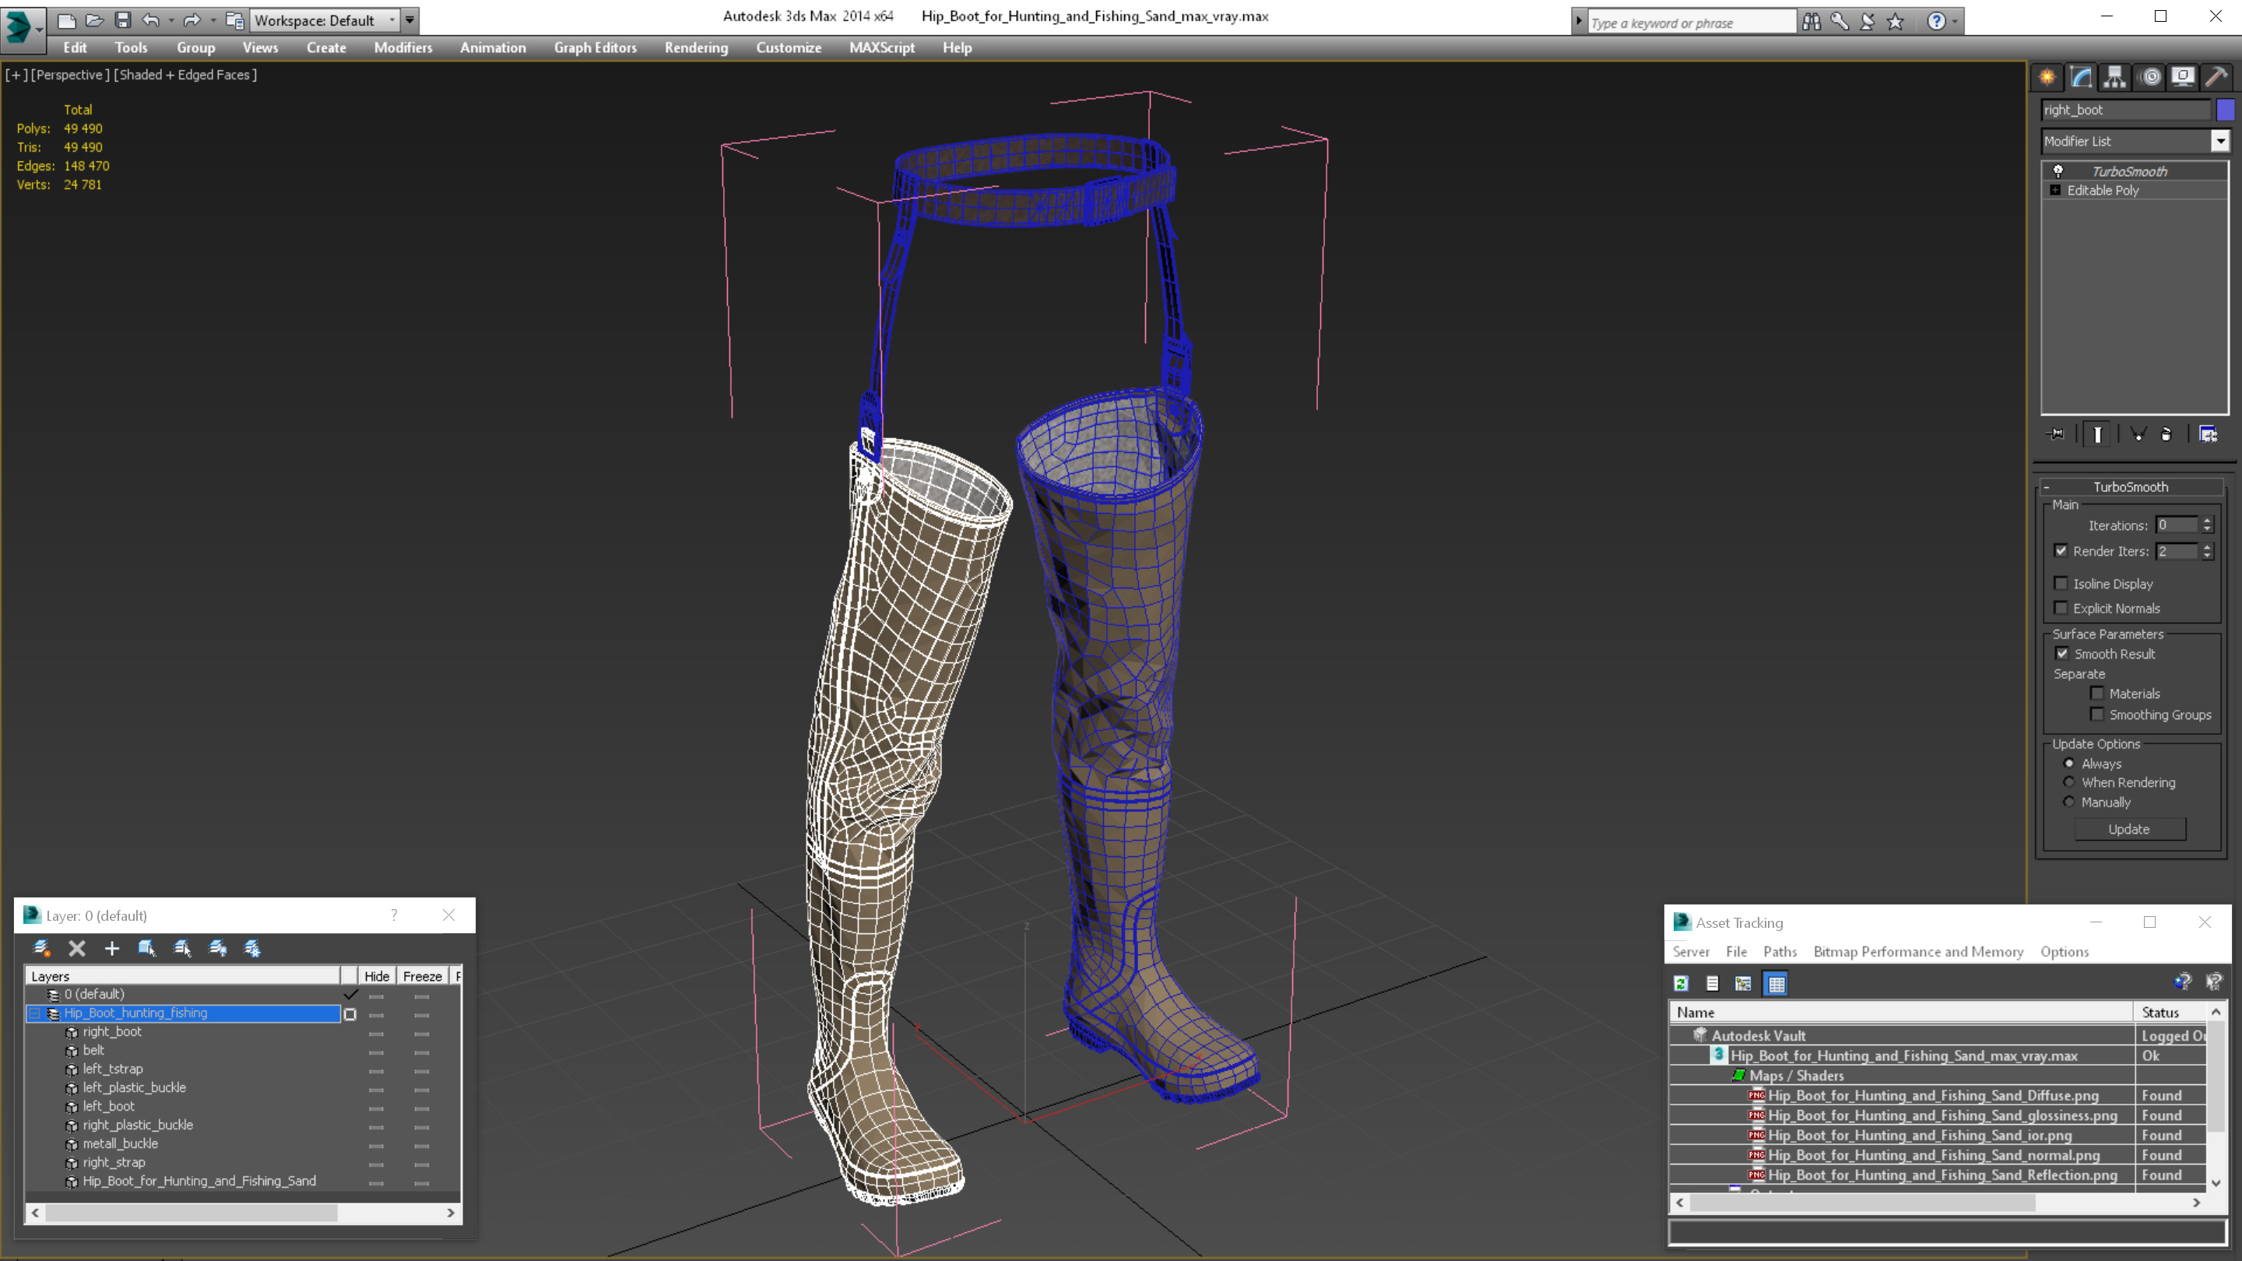2242x1261 pixels.
Task: Check Separate by Materials checkbox
Action: pyautogui.click(x=2096, y=694)
